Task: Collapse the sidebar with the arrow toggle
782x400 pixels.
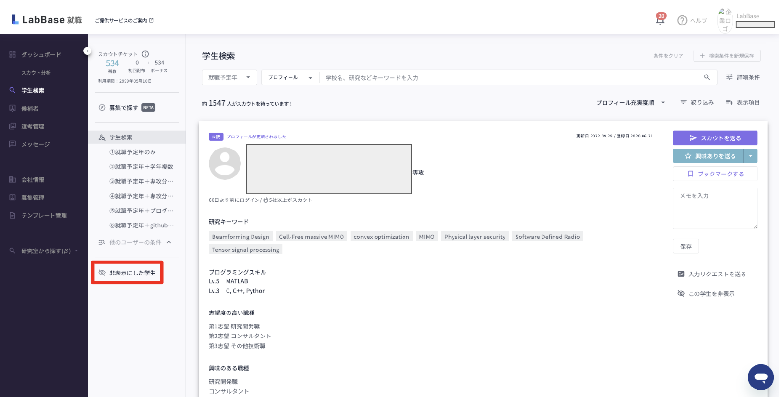Action: click(87, 50)
